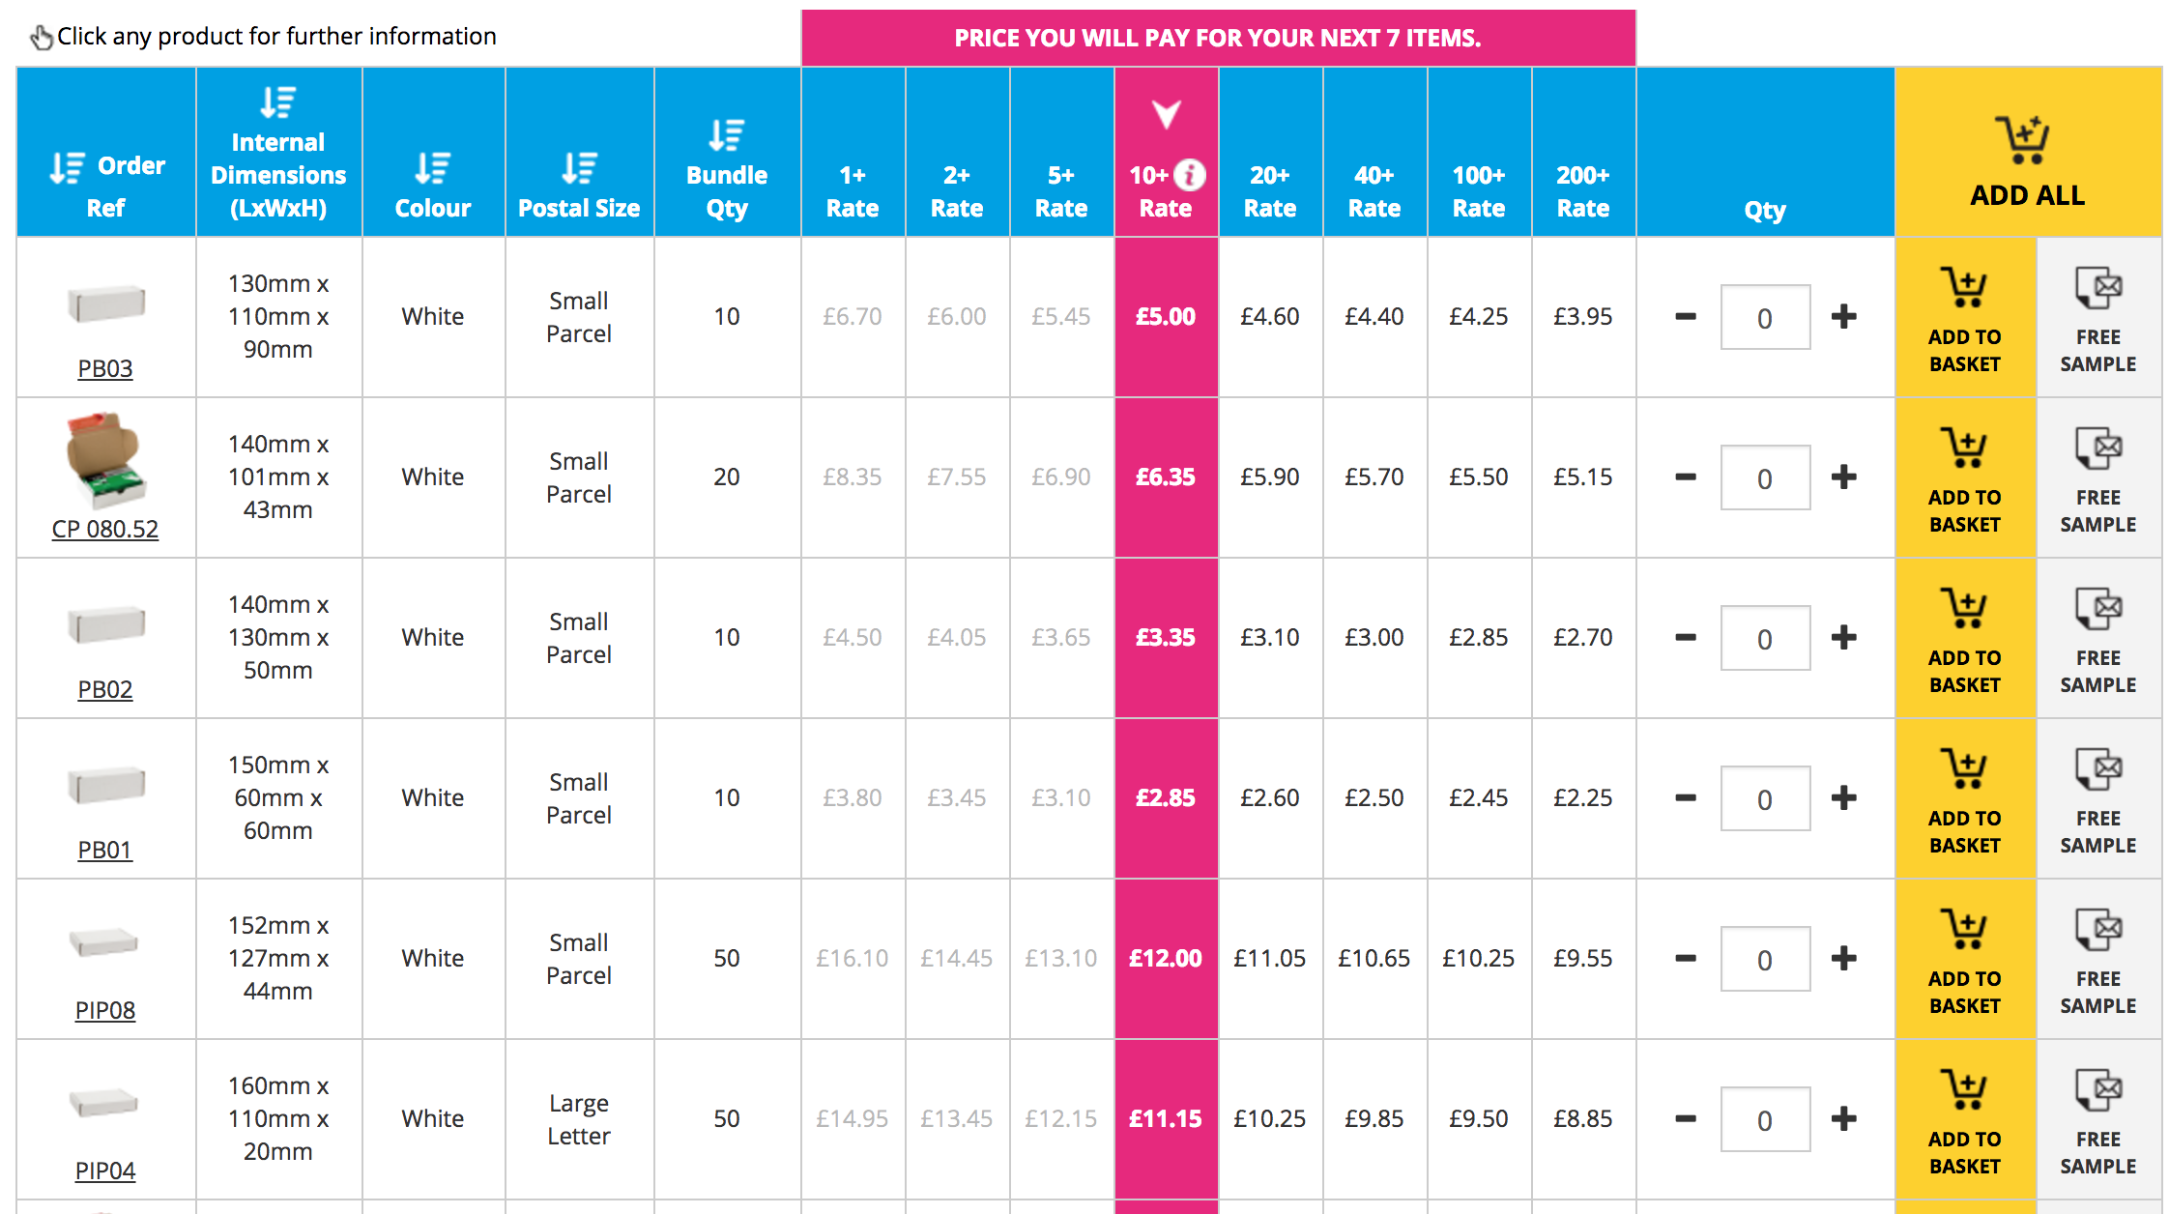Decrease quantity for PB02
The height and width of the screenshot is (1214, 2169).
tap(1686, 638)
